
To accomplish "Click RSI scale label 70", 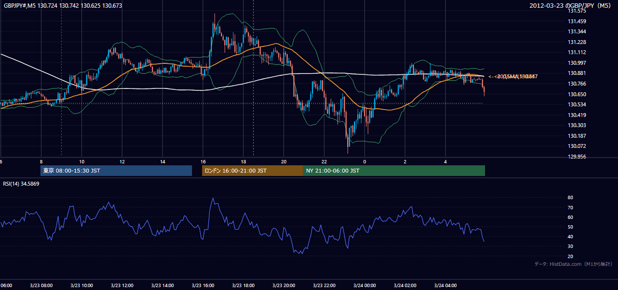I will 571,207.
